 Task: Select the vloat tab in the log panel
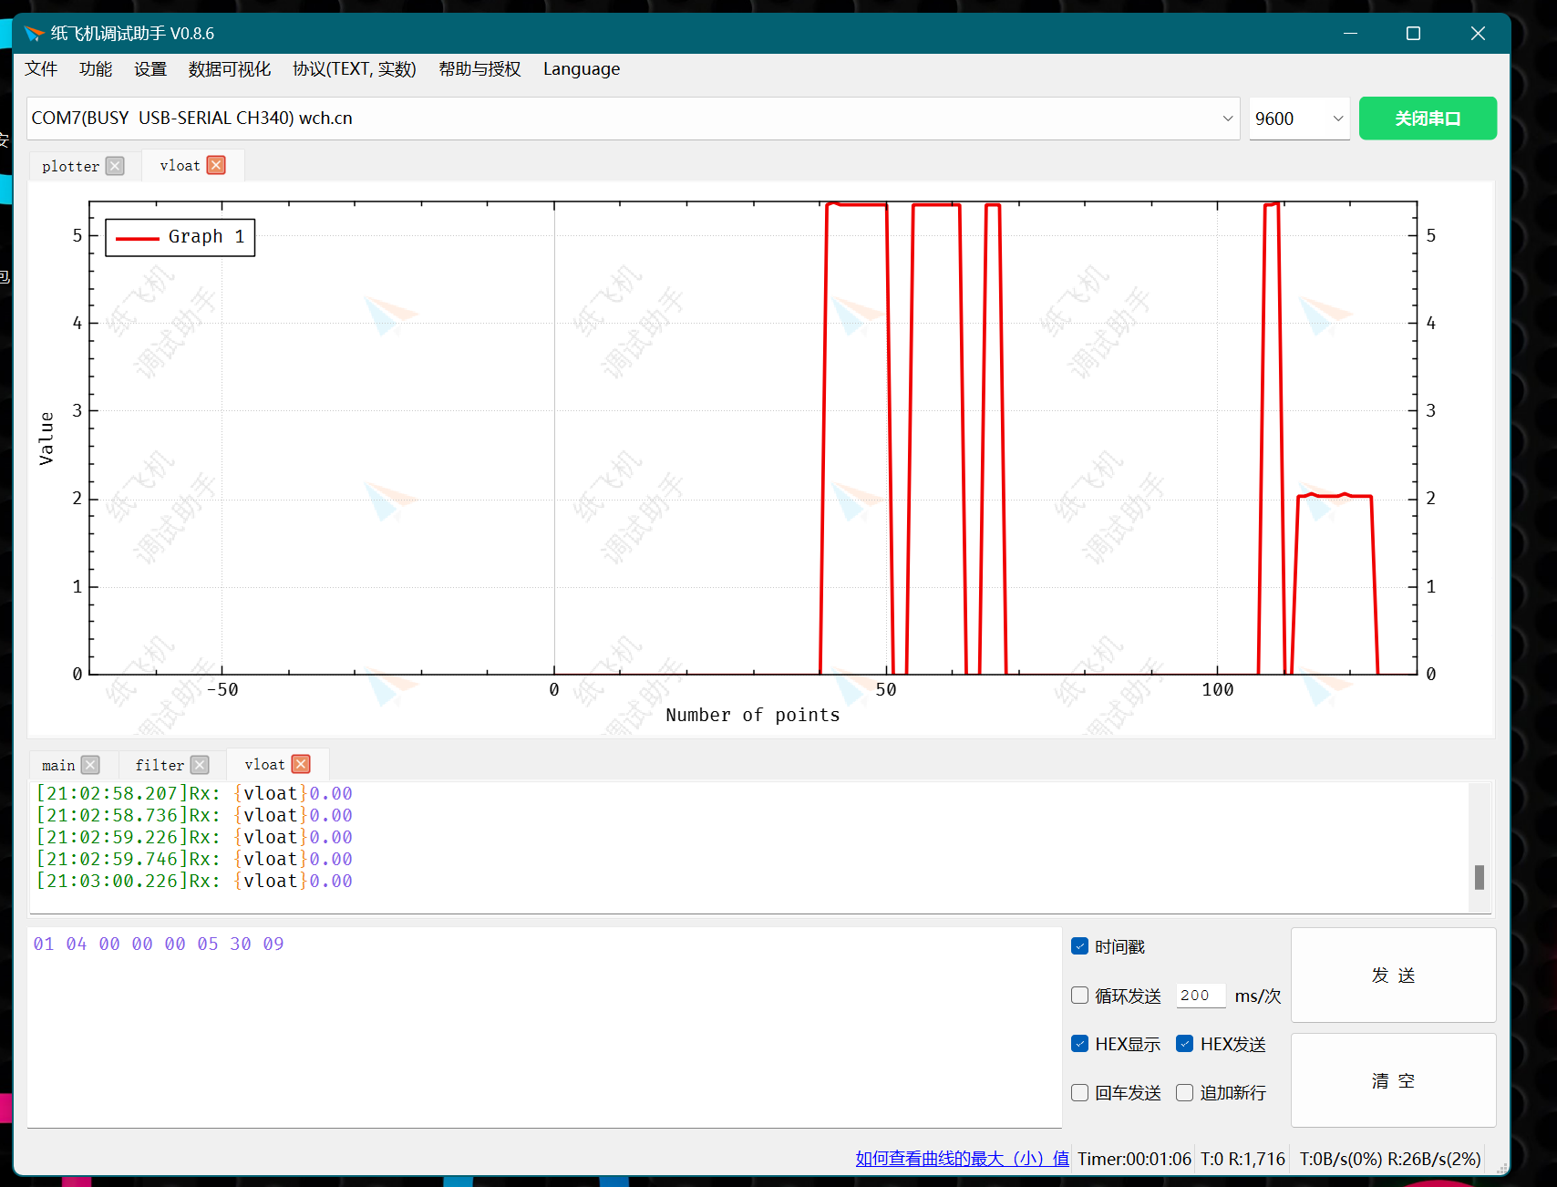[x=264, y=764]
